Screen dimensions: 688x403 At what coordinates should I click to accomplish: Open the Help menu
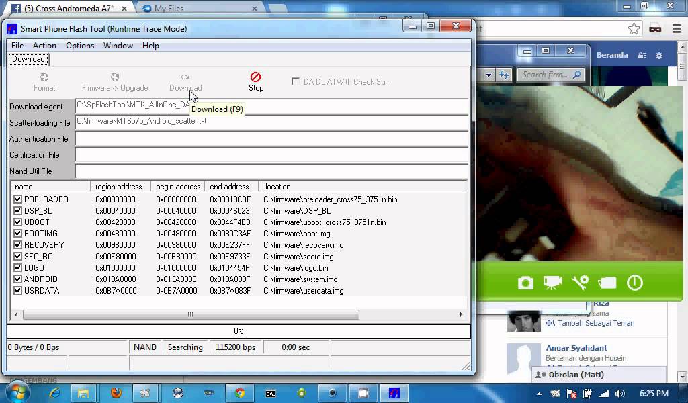tap(150, 46)
